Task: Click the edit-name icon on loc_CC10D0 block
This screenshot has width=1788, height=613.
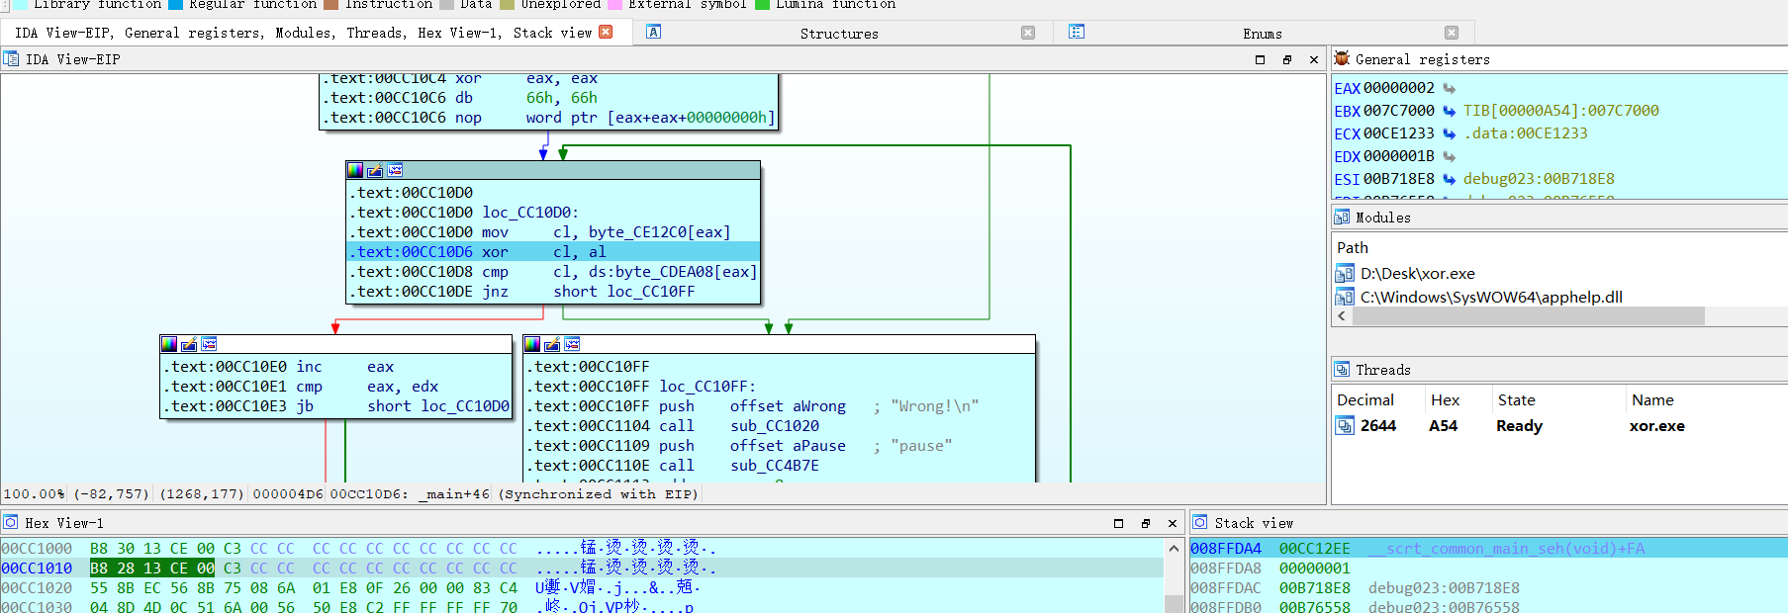Action: [x=375, y=170]
